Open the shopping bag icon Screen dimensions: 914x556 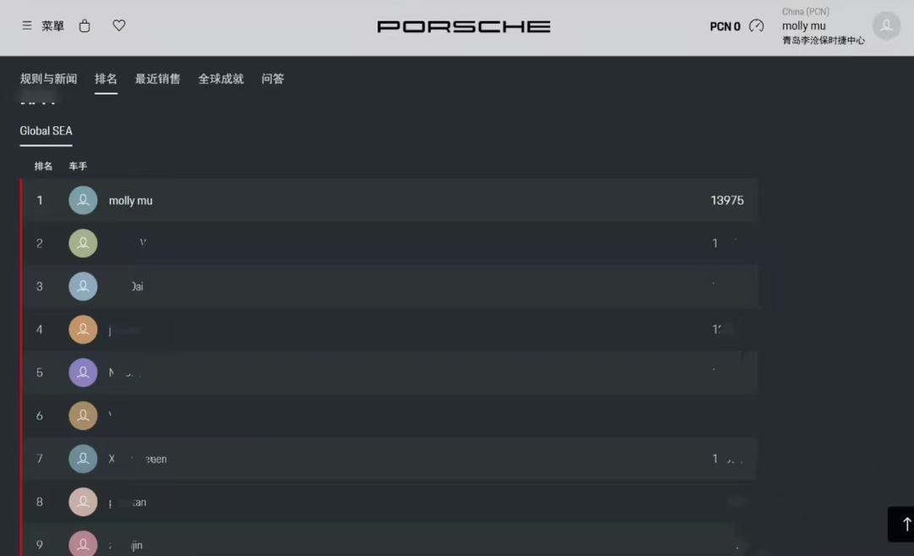(x=85, y=25)
